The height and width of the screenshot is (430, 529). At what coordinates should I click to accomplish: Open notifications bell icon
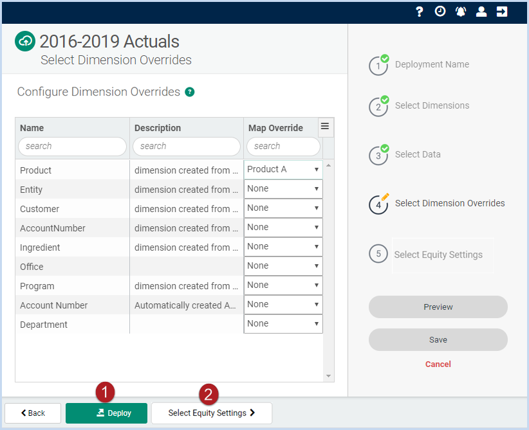click(x=461, y=12)
